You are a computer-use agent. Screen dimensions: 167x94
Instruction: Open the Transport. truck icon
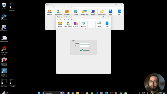coord(76,24)
